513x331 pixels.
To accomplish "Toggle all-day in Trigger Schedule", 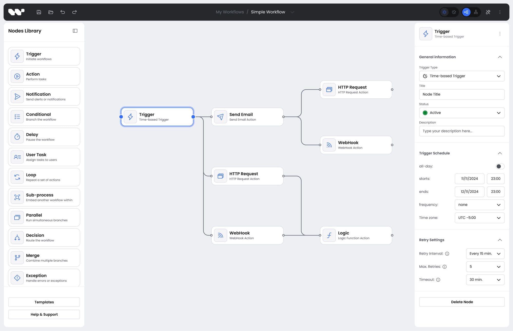I will coord(500,166).
